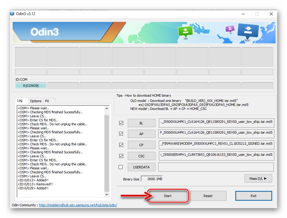Screen dimensions: 287x218
Task: Click the green download balloon icon in banner
Action: (x=185, y=32)
